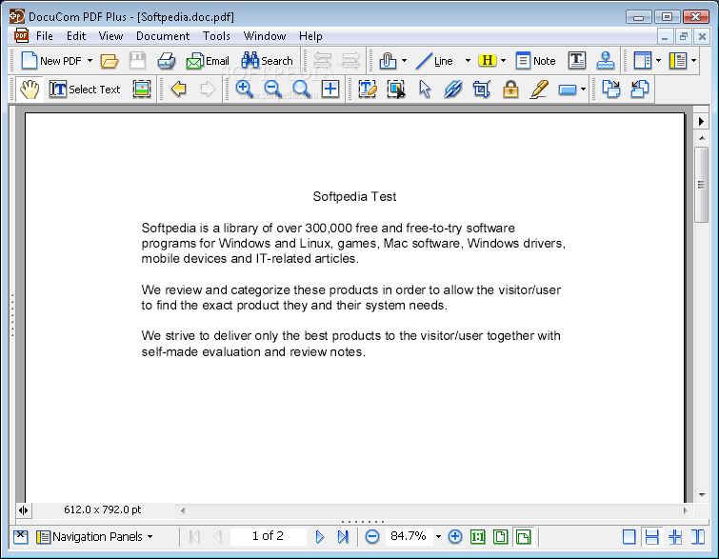Expand the attachment tool dropdown arrow
This screenshot has width=719, height=559.
click(x=404, y=61)
